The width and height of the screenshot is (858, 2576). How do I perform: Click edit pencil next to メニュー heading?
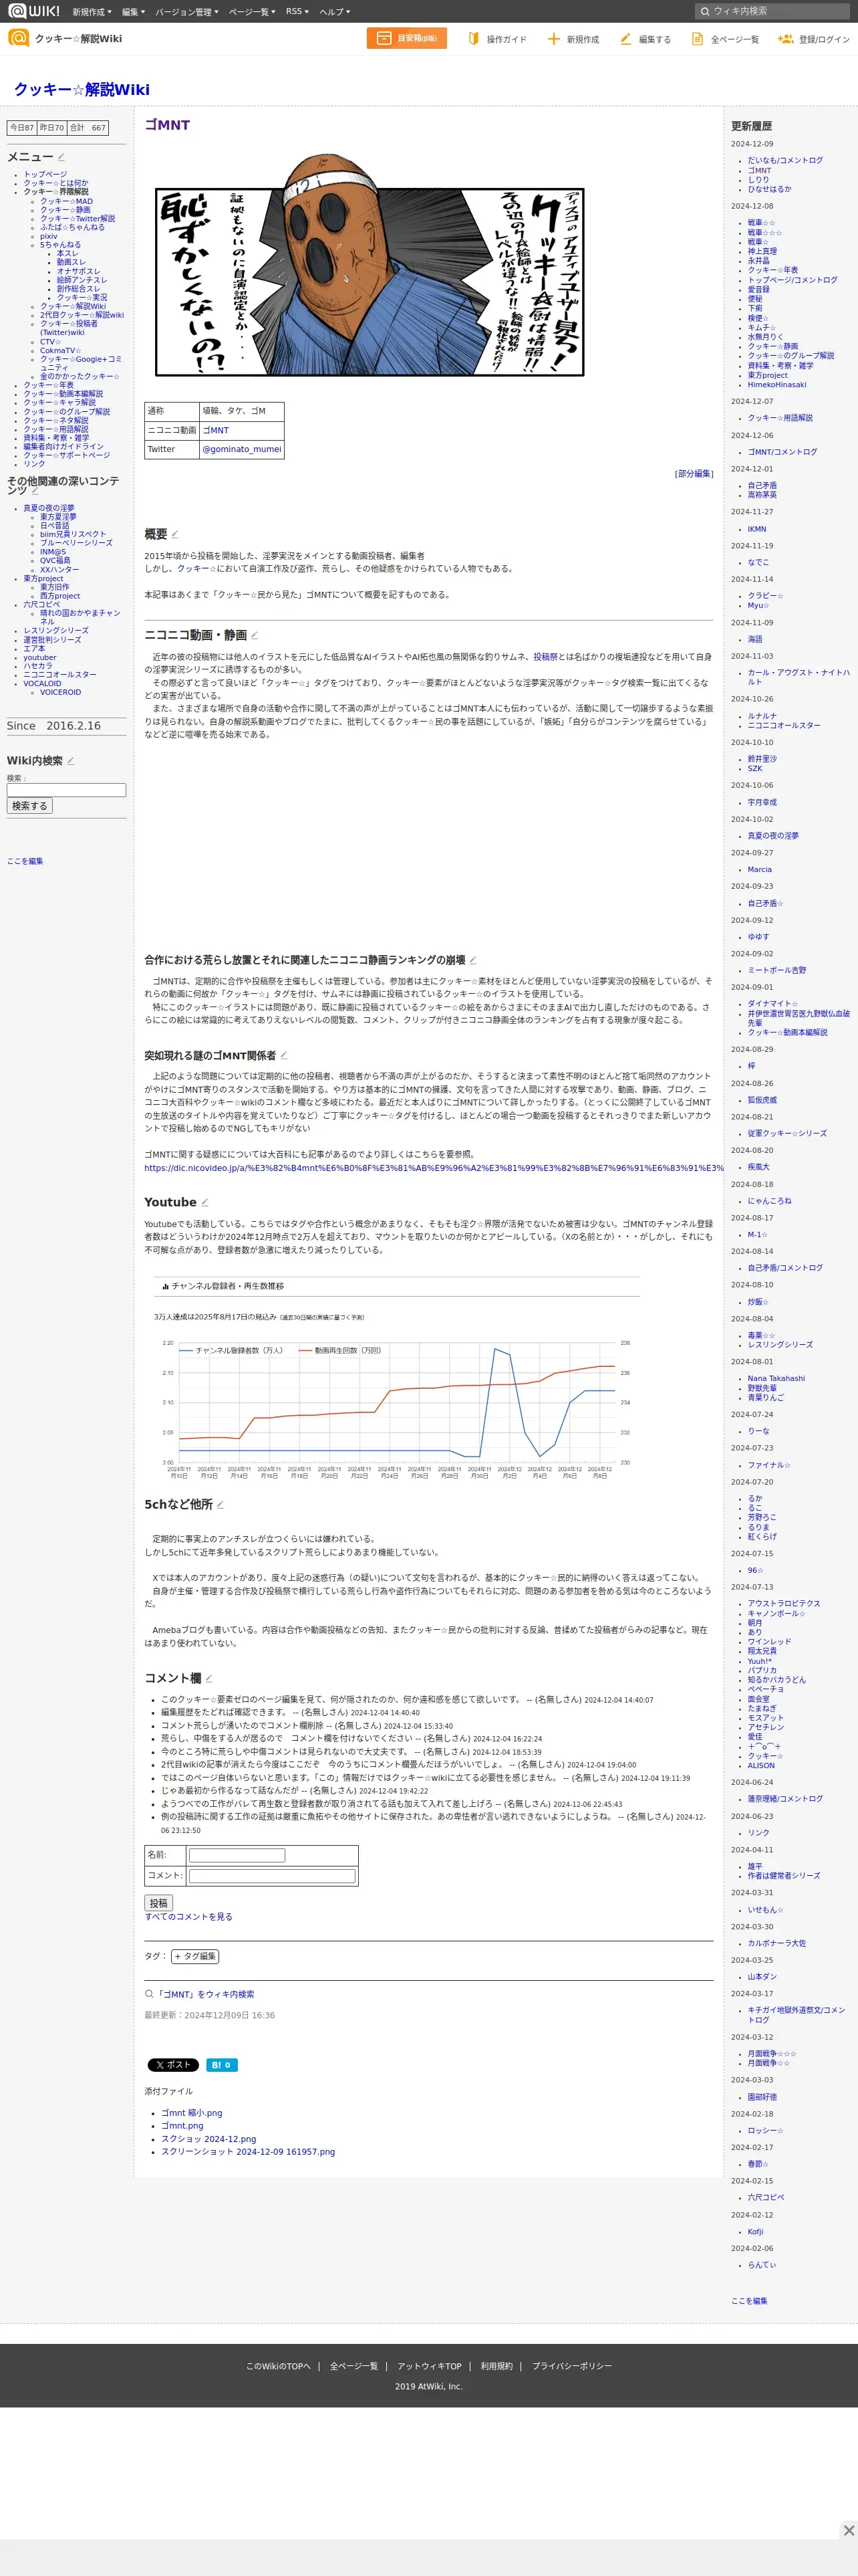coord(62,157)
